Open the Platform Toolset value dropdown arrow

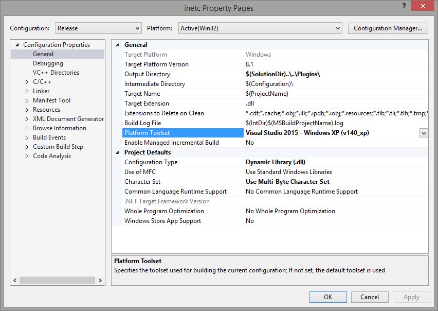424,133
